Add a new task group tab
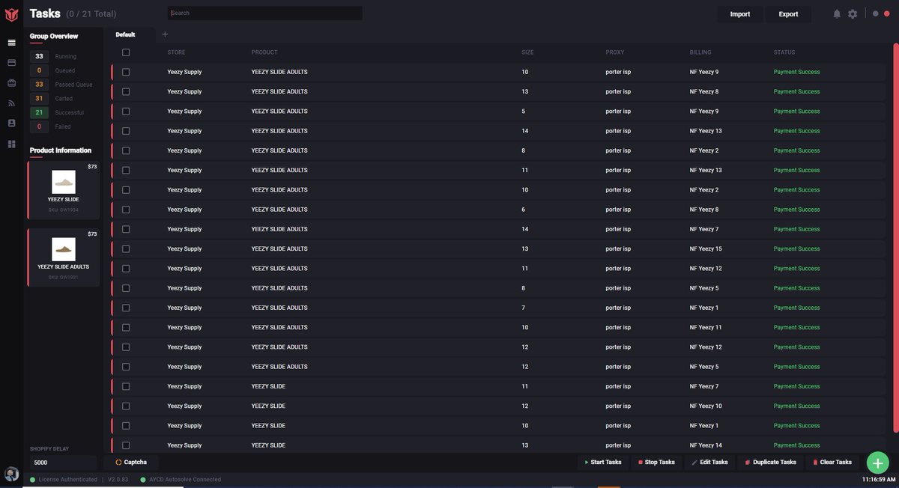Viewport: 899px width, 488px height. click(x=165, y=34)
